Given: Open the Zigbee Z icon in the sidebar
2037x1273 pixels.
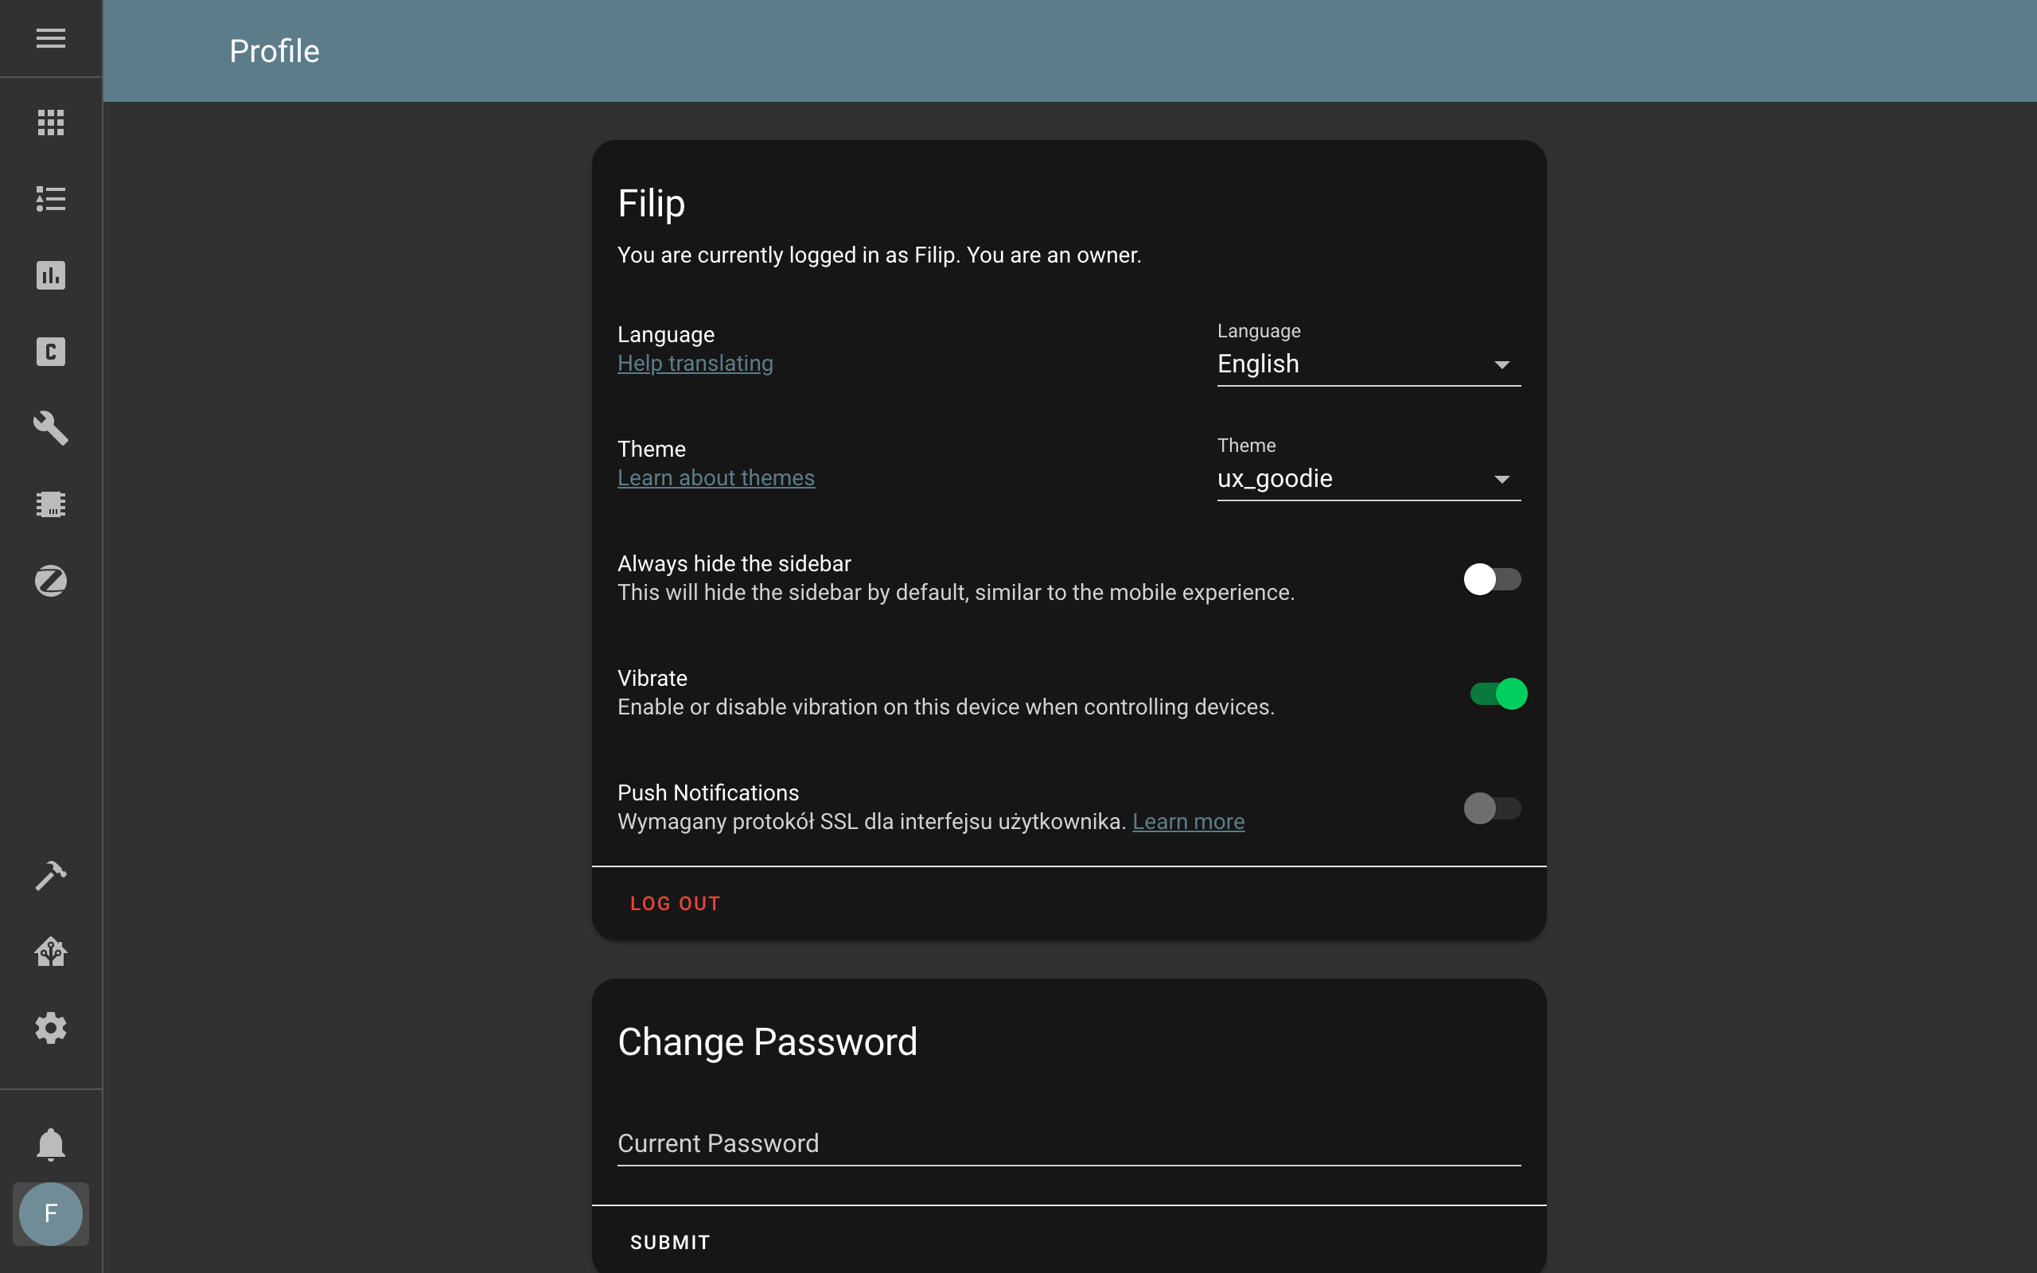Looking at the screenshot, I should [50, 581].
